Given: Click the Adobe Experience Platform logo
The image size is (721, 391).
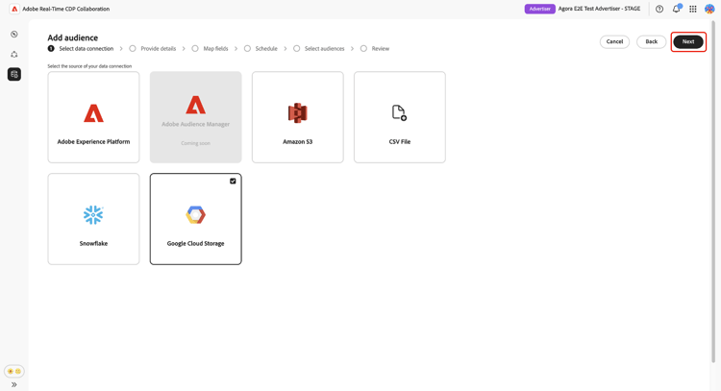Looking at the screenshot, I should [93, 113].
